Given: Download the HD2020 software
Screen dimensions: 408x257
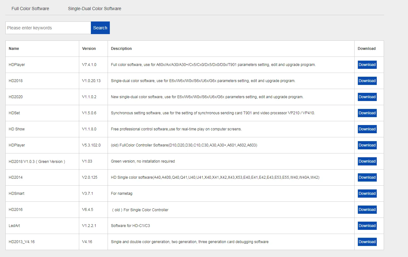Looking at the screenshot, I should 367,97.
